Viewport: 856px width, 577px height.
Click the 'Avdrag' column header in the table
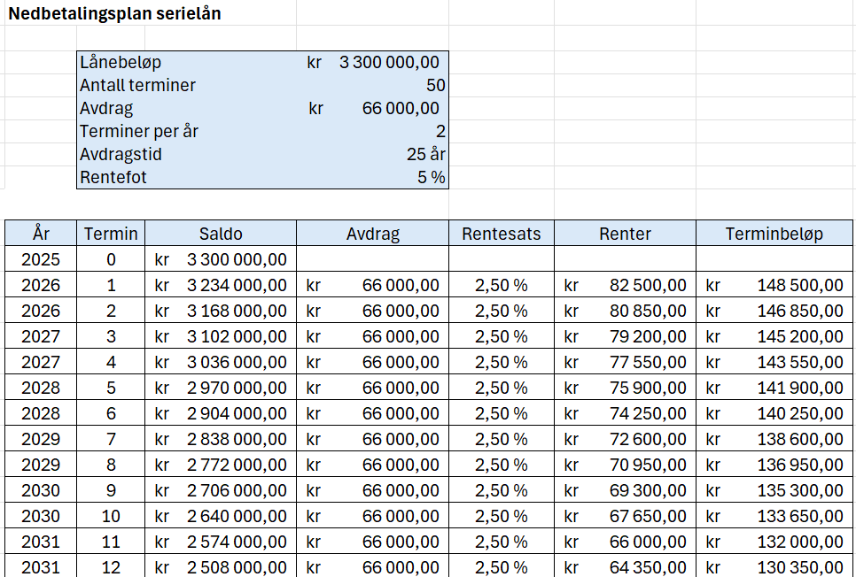pos(372,234)
